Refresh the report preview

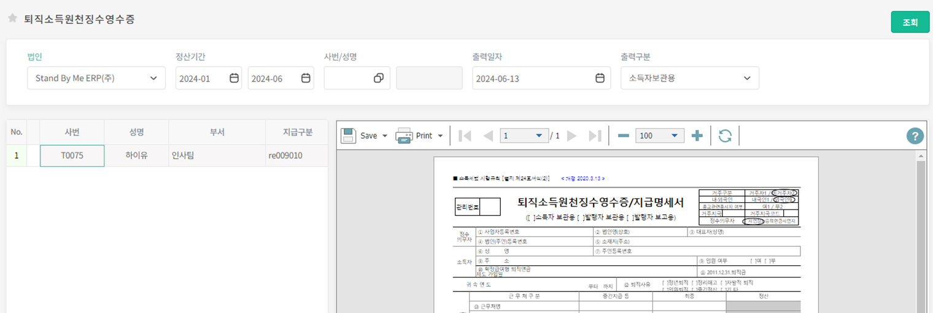(725, 136)
